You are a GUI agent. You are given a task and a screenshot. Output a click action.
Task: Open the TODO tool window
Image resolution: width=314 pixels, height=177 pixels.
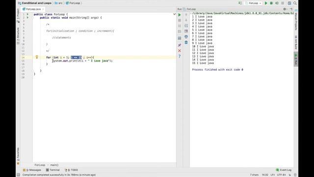71,170
